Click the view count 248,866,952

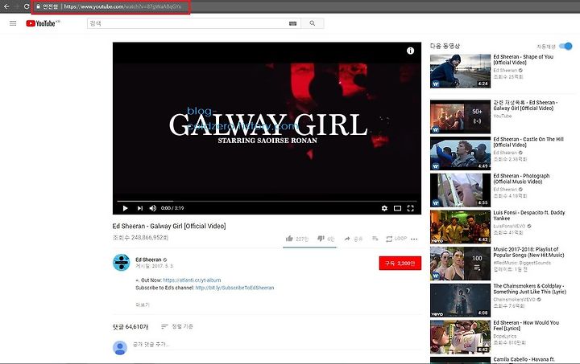(x=140, y=238)
